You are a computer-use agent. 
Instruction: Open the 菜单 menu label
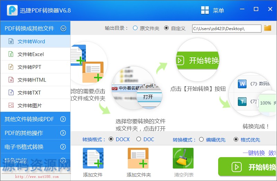pos(218,10)
